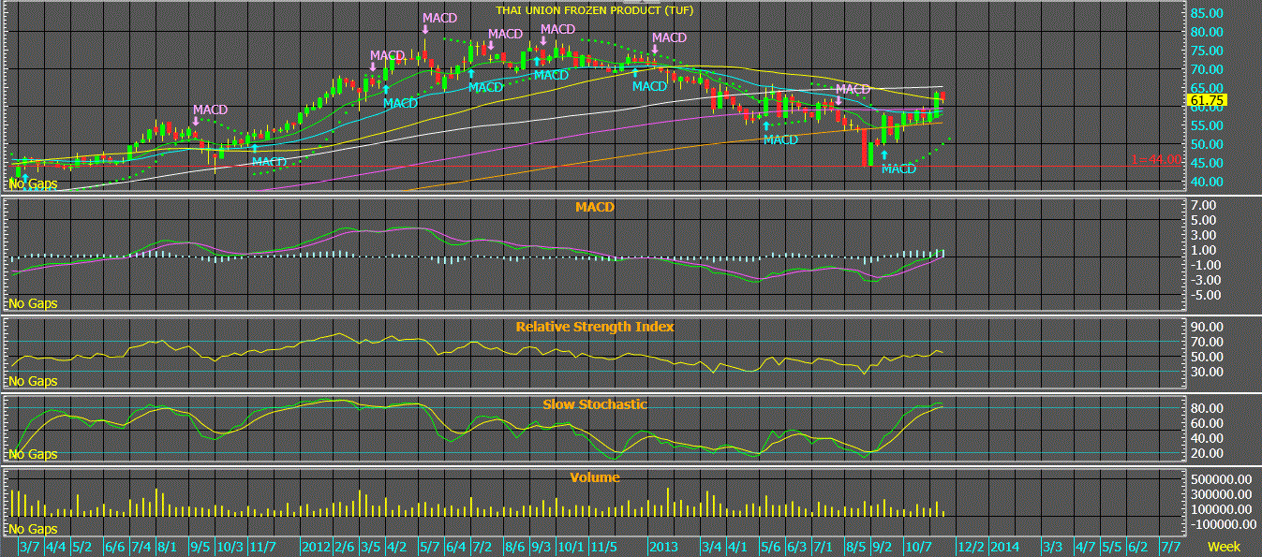
Task: Select the 2013 year label on time axis
Action: point(663,546)
